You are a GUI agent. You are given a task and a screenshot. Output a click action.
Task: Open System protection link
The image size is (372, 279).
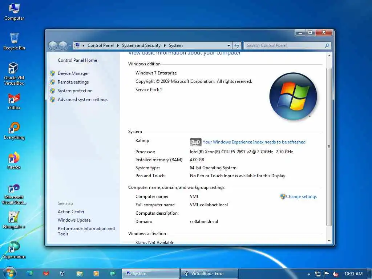pyautogui.click(x=75, y=91)
